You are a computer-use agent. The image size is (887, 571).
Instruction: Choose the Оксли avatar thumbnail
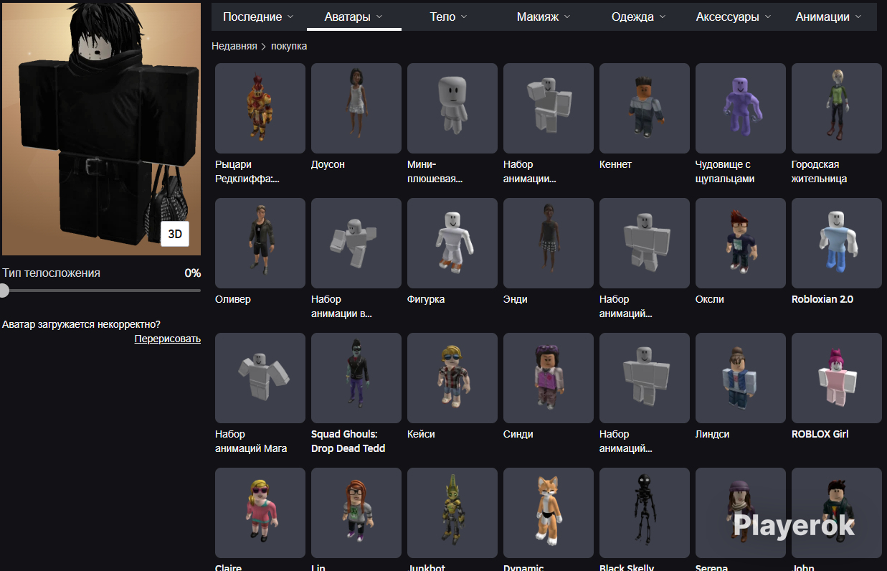(x=741, y=243)
